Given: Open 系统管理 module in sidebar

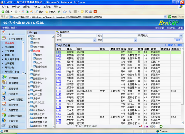Looking at the screenshot, I should [13, 127].
